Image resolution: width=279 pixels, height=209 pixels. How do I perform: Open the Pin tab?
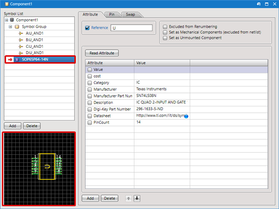click(x=112, y=14)
